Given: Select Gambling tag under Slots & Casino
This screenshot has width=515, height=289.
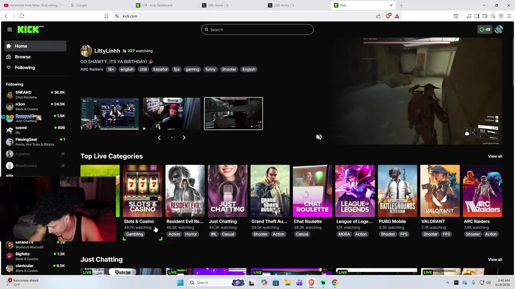Looking at the screenshot, I should (x=134, y=234).
